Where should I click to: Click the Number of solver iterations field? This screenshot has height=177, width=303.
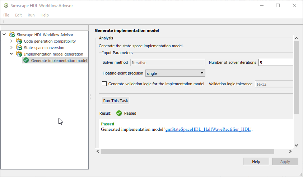[276, 62]
